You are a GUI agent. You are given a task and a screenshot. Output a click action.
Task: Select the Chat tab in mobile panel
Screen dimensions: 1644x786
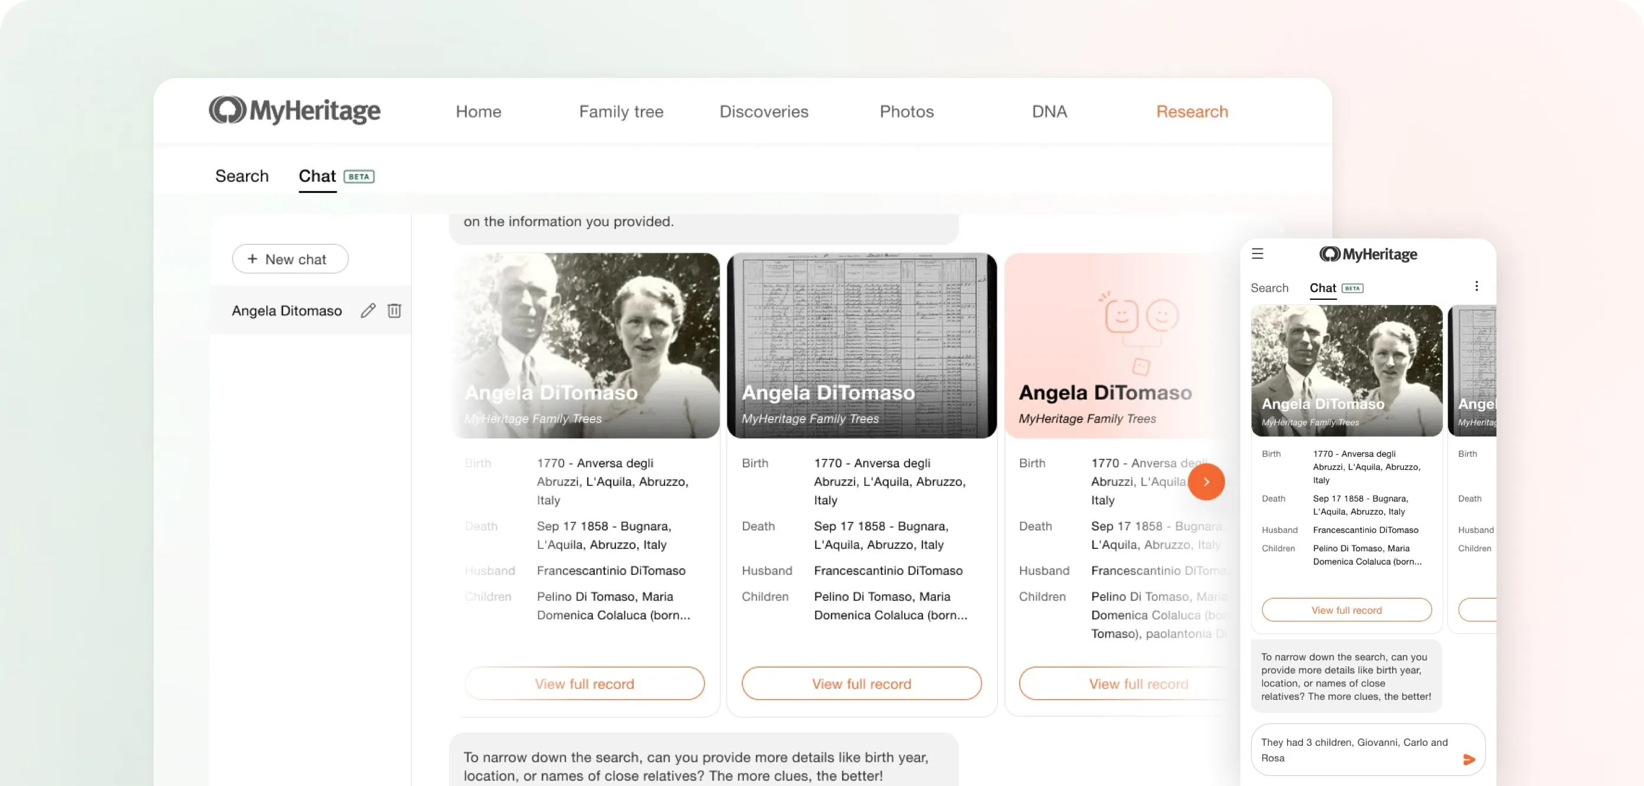tap(1322, 288)
